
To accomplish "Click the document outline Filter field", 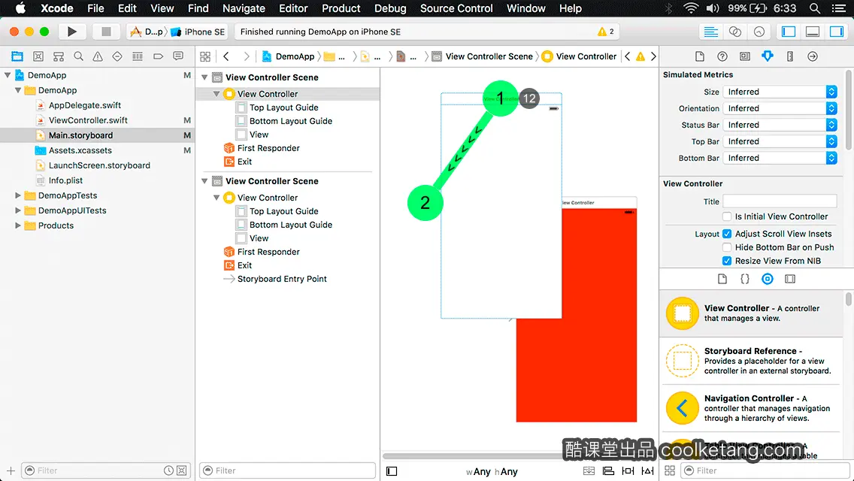I will click(x=288, y=470).
